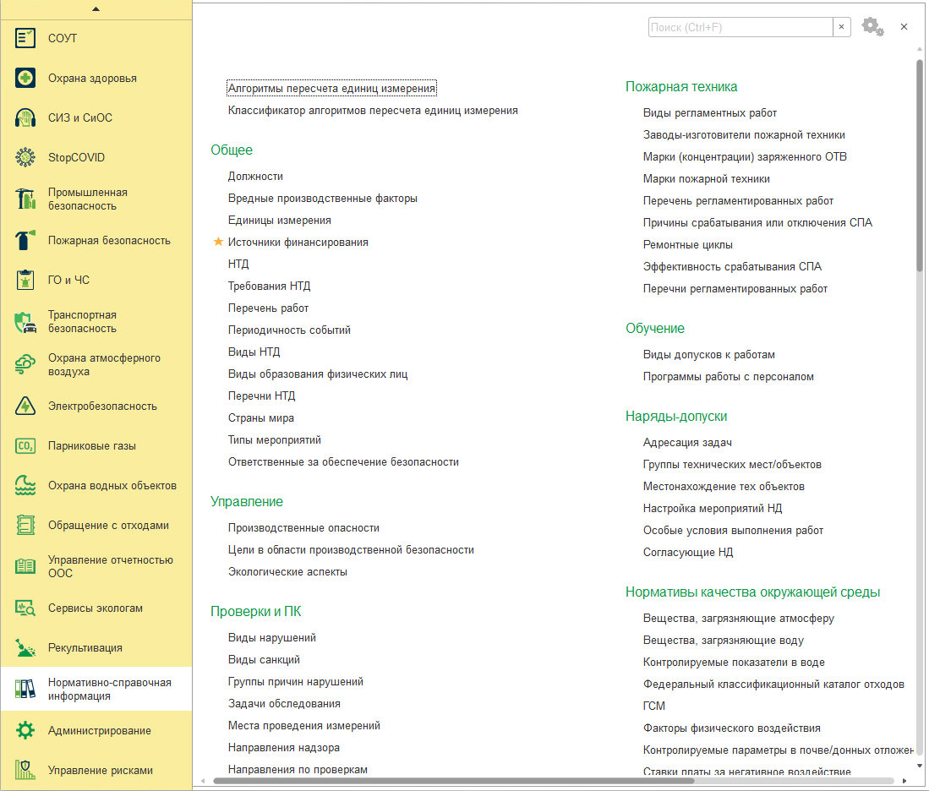Screen dimensions: 929x791
Task: Click the Охрана здоровья medical icon
Action: coord(25,79)
